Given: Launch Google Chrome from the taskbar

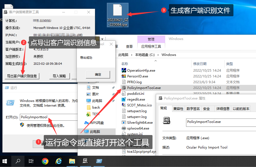Looking at the screenshot, I should (45, 161).
